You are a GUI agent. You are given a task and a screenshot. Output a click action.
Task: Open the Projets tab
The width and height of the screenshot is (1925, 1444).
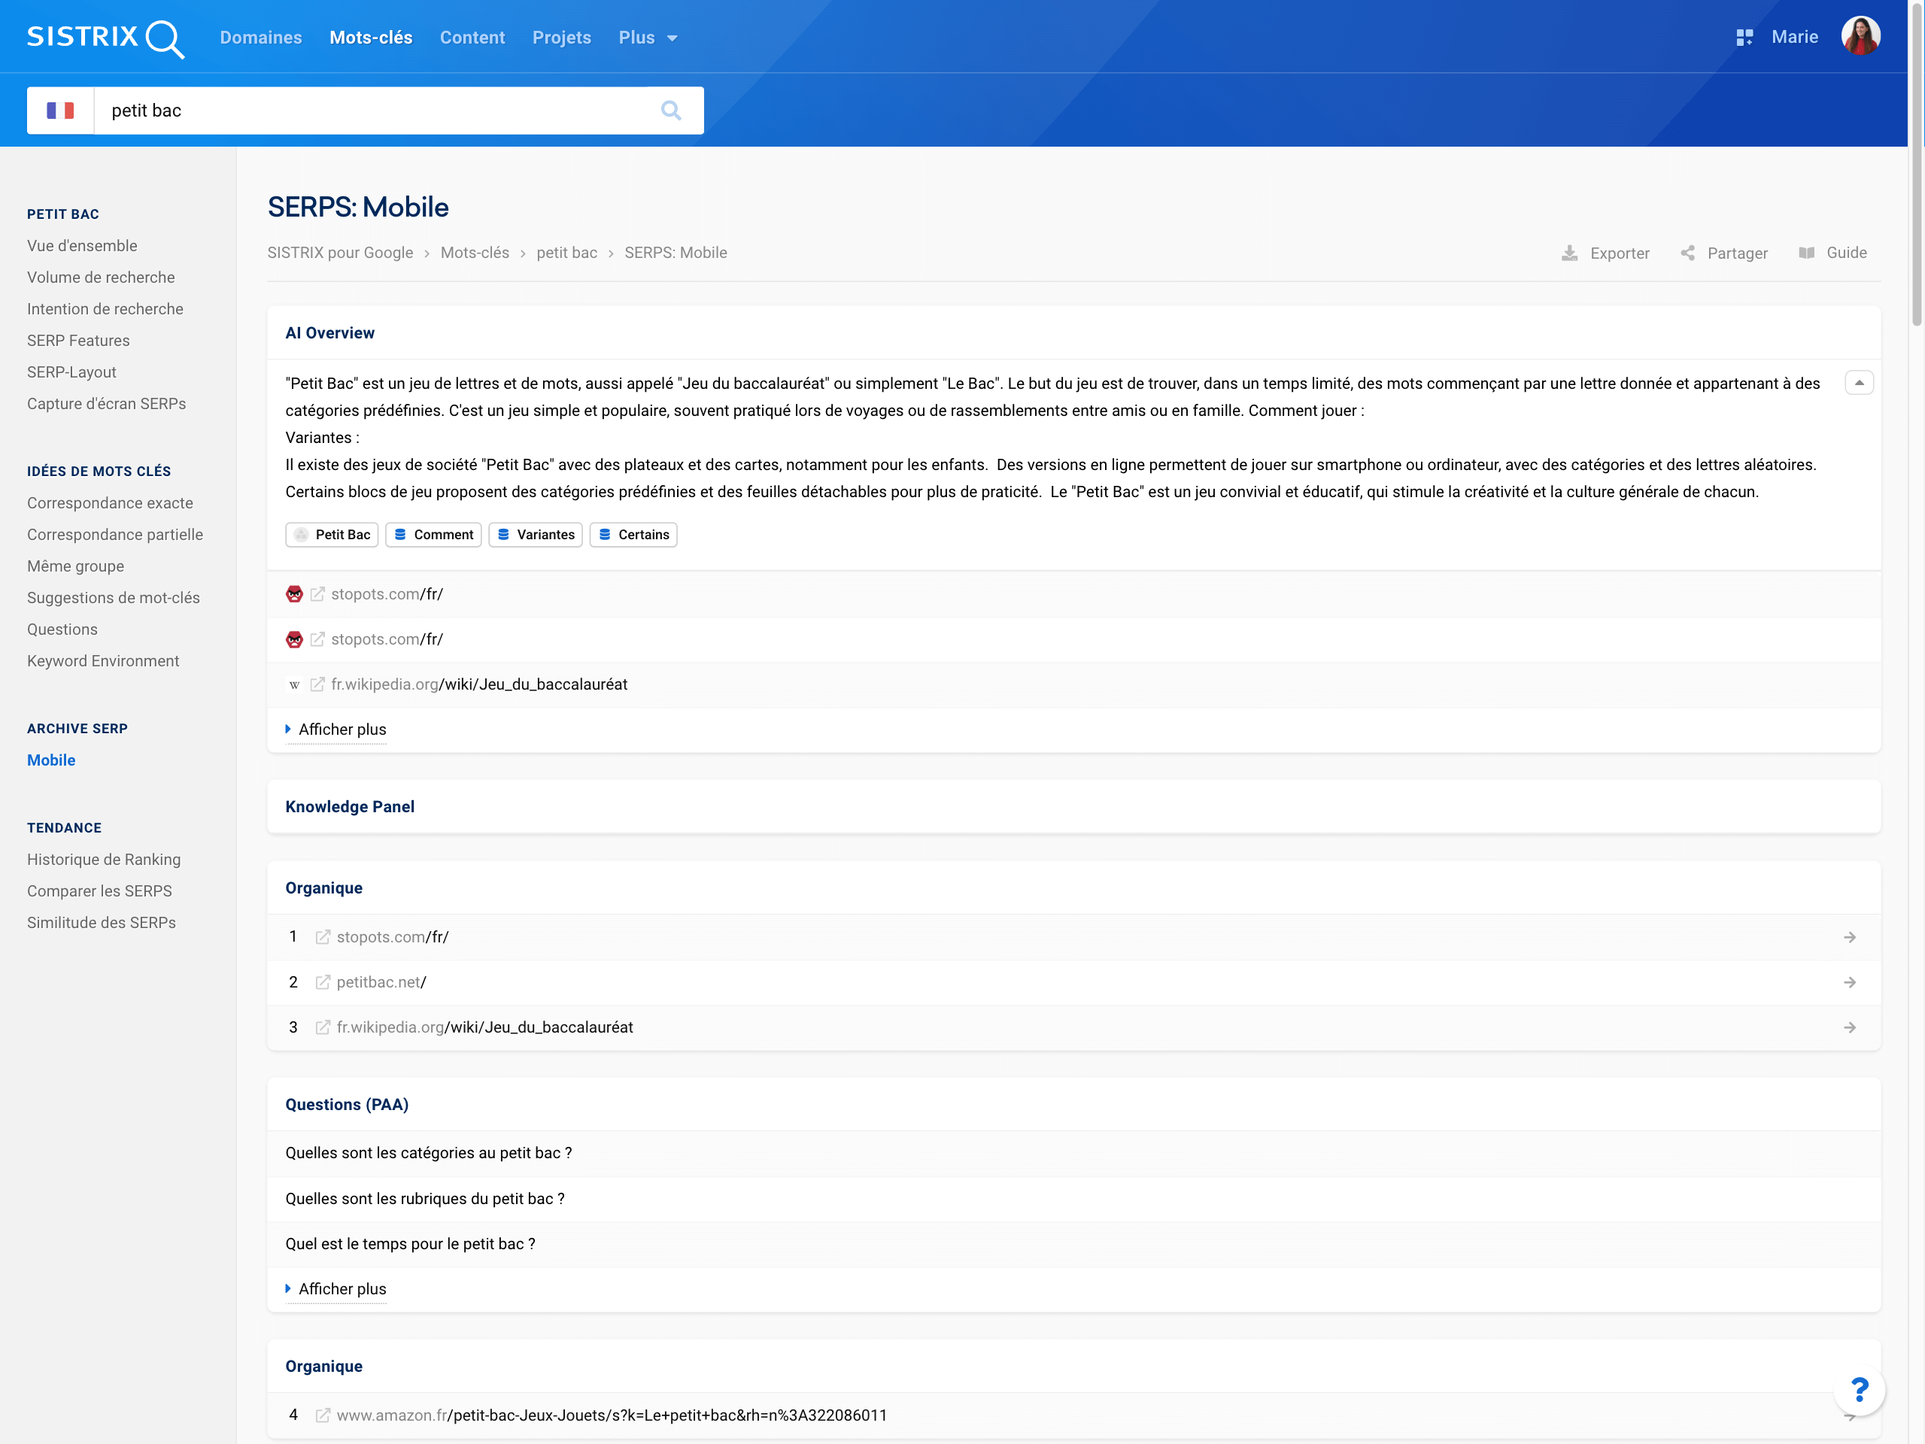click(561, 38)
